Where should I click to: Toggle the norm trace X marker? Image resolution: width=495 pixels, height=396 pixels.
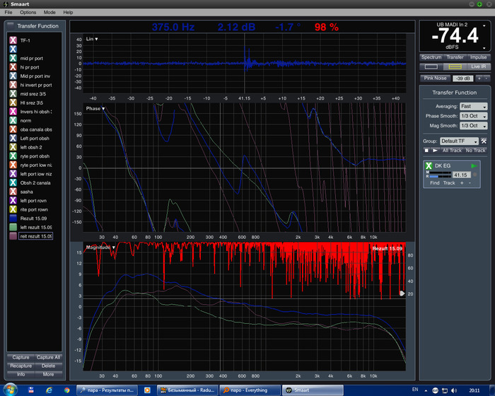pos(13,120)
